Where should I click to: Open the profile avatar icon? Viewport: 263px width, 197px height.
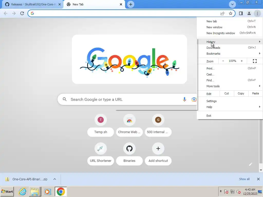[x=249, y=13]
